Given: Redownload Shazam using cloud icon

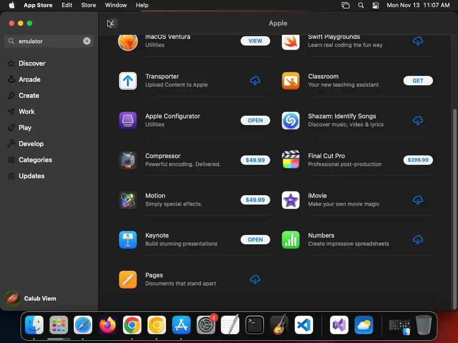Looking at the screenshot, I should tap(418, 121).
